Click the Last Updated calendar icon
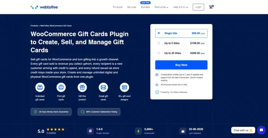This screenshot has width=268, height=138. [x=183, y=131]
